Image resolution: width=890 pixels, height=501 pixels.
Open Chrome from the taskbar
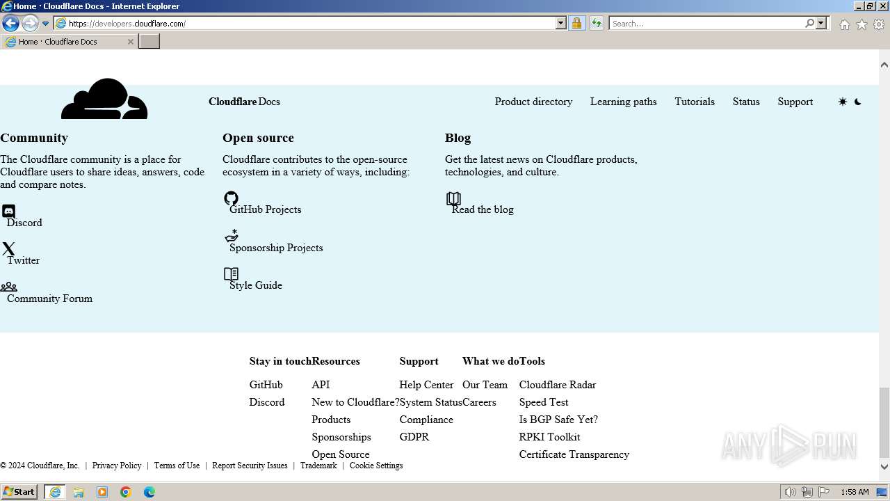tap(126, 492)
